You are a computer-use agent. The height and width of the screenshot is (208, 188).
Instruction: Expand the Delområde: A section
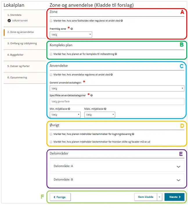[117, 166]
